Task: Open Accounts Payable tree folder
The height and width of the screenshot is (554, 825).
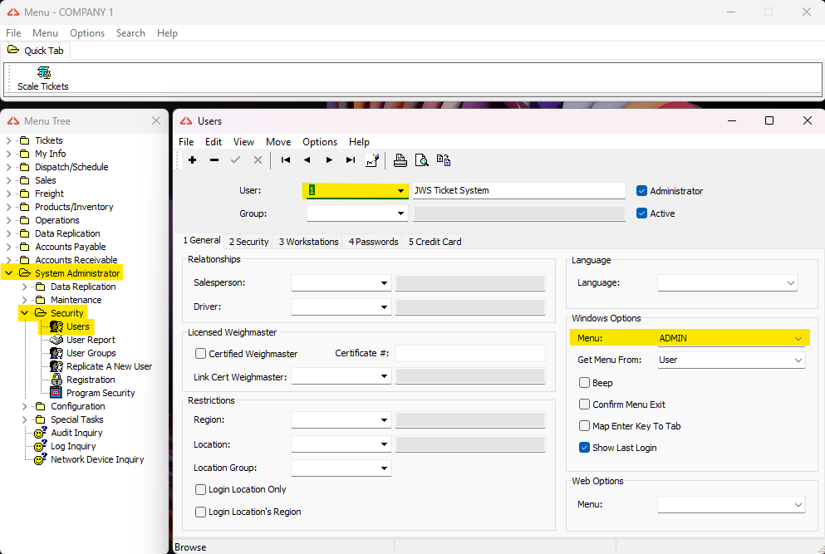Action: point(71,247)
